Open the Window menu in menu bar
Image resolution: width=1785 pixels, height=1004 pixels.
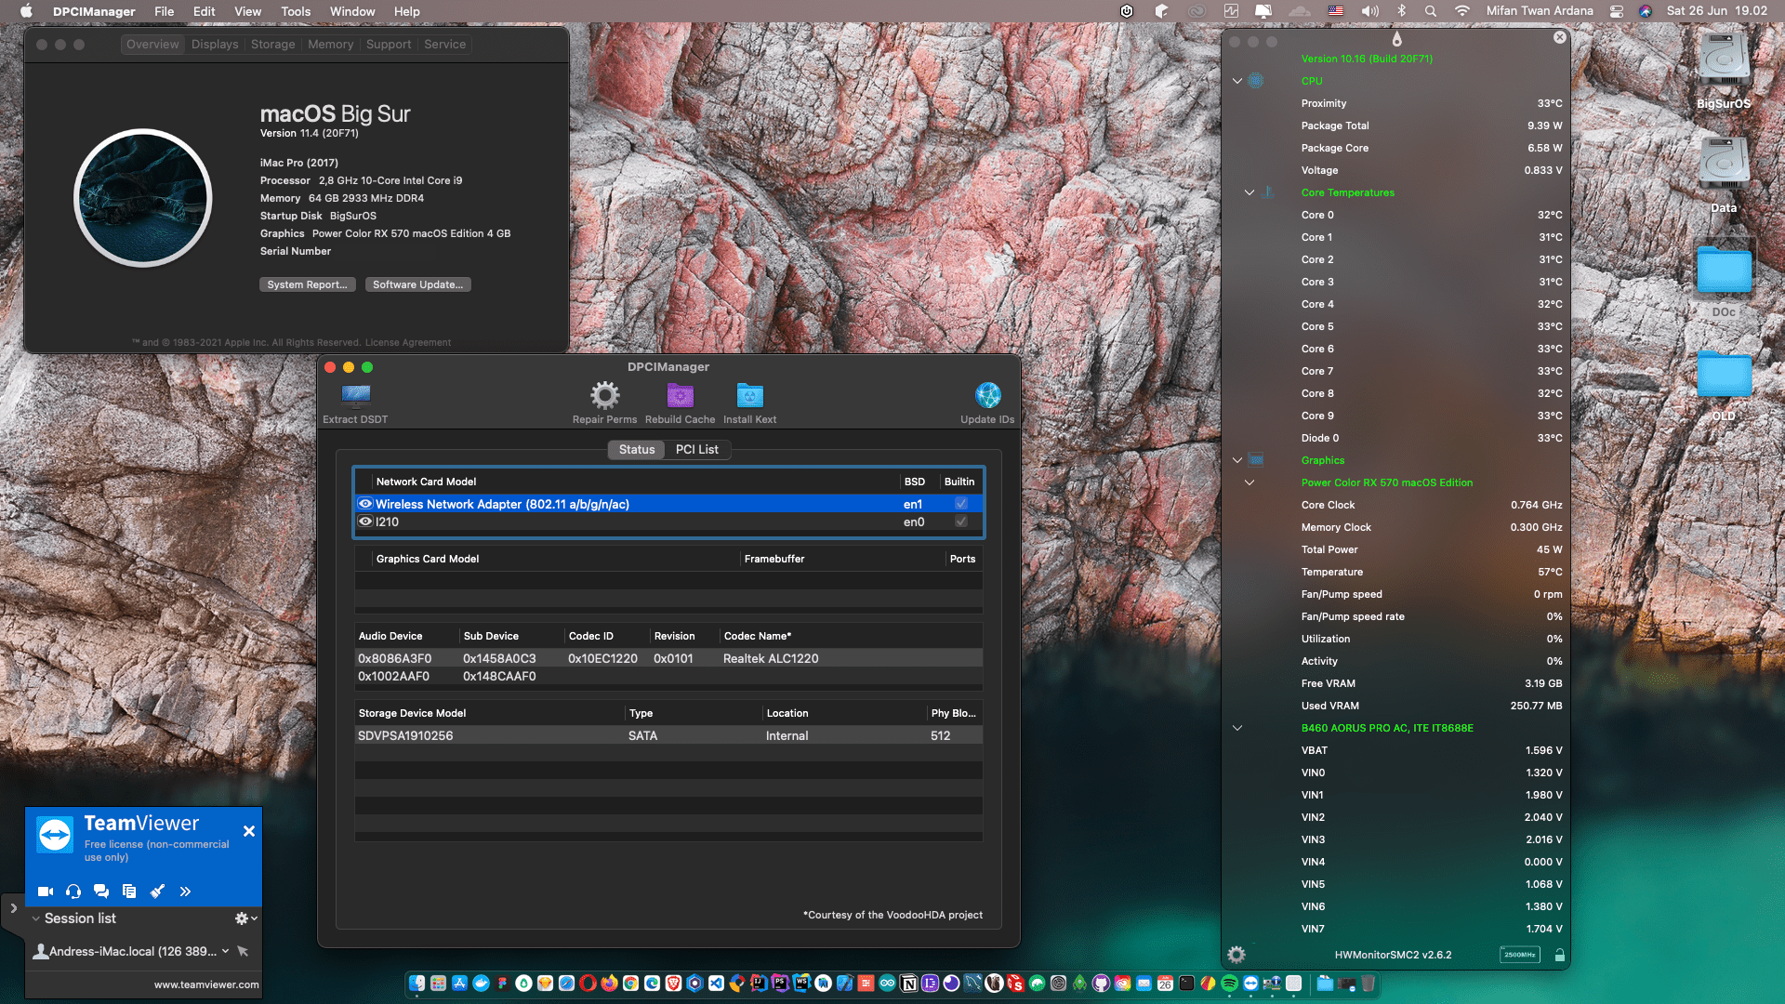tap(352, 11)
